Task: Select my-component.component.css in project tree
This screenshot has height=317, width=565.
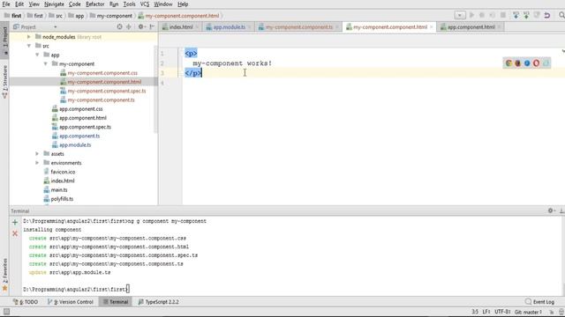Action: pos(102,73)
